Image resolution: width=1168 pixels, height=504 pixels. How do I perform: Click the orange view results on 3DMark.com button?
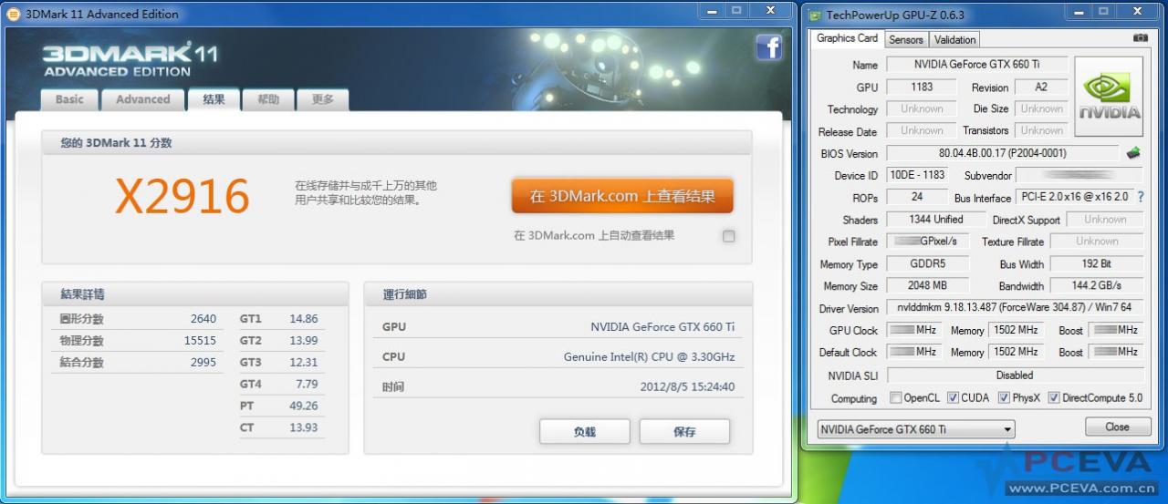pyautogui.click(x=622, y=196)
